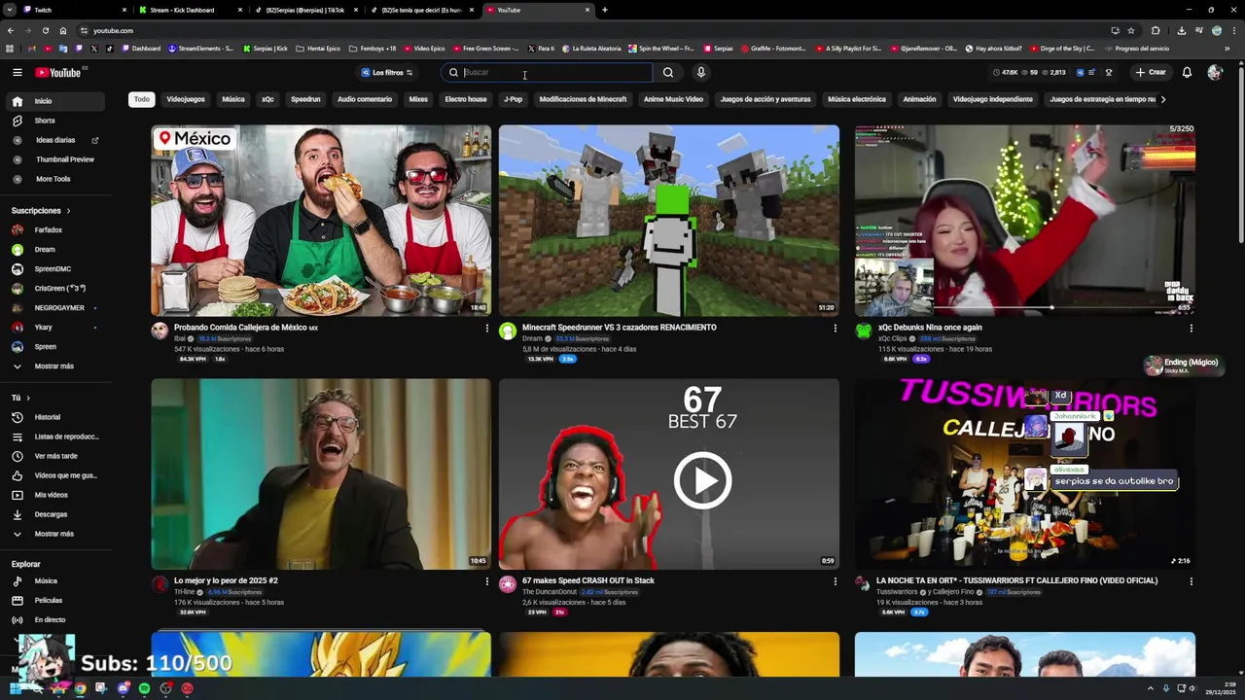Open options menu for Minecraft Speedrunner video
Viewport: 1245px width, 700px height.
pos(835,328)
